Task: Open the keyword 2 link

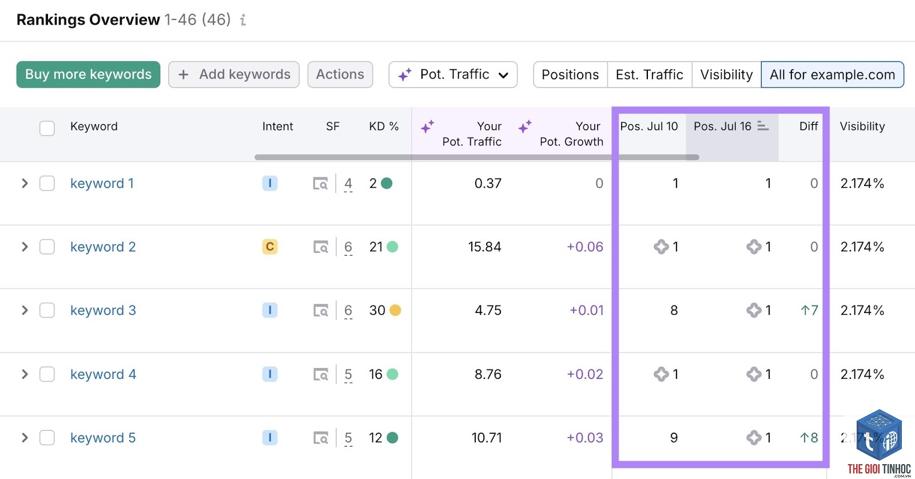Action: pyautogui.click(x=103, y=247)
